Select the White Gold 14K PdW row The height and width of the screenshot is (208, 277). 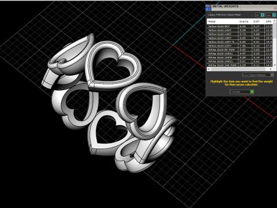(240, 65)
